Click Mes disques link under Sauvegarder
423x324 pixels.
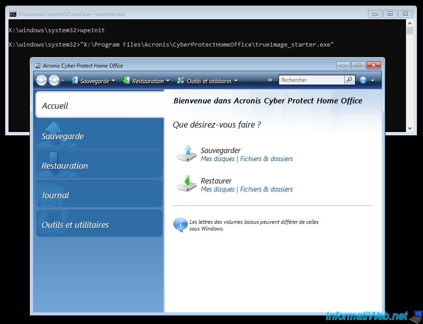pyautogui.click(x=218, y=159)
